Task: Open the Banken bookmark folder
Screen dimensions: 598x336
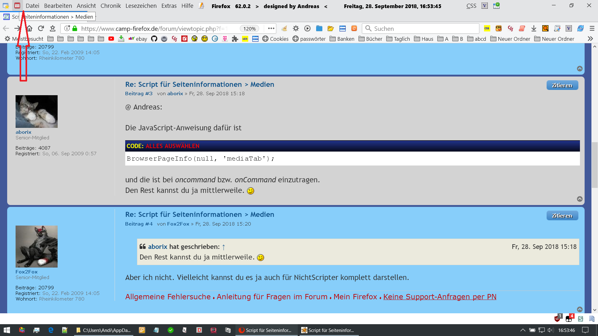Action: tap(342, 39)
